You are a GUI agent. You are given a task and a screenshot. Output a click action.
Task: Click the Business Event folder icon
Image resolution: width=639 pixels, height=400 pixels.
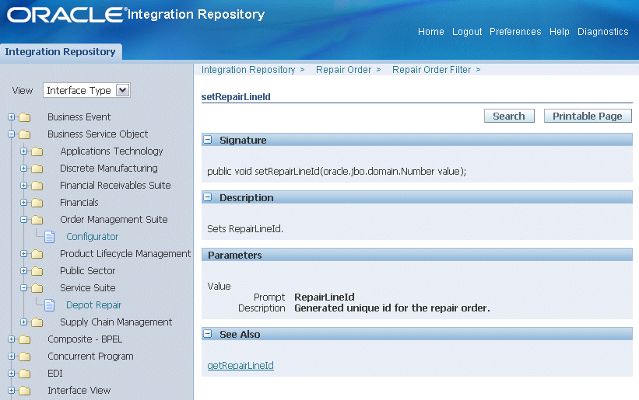[25, 117]
